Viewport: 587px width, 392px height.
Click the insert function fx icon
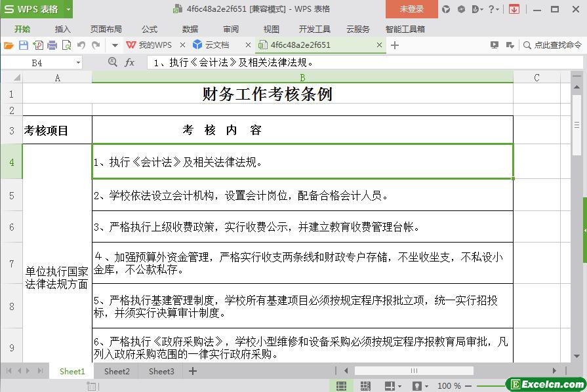130,62
